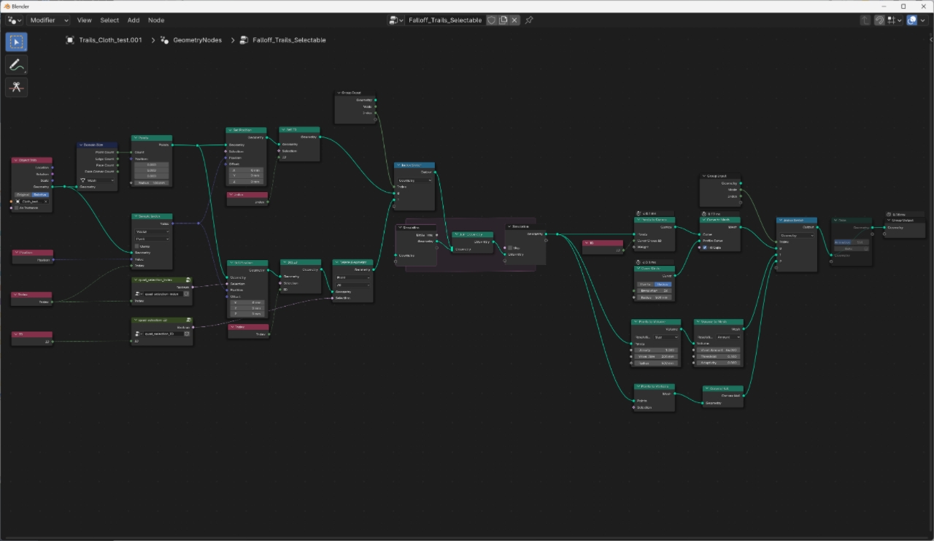The image size is (934, 541).
Task: Open the overlays options dropdown arrow
Action: tap(923, 20)
